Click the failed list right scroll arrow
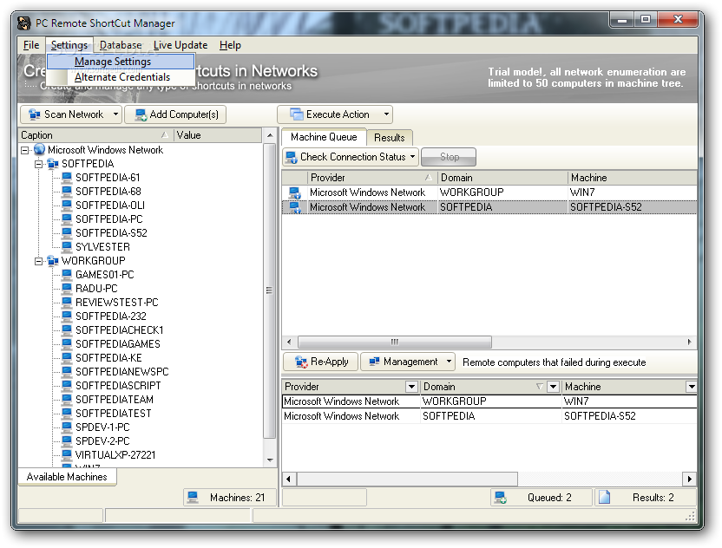Viewport: 722px width, 548px height. coord(689,479)
